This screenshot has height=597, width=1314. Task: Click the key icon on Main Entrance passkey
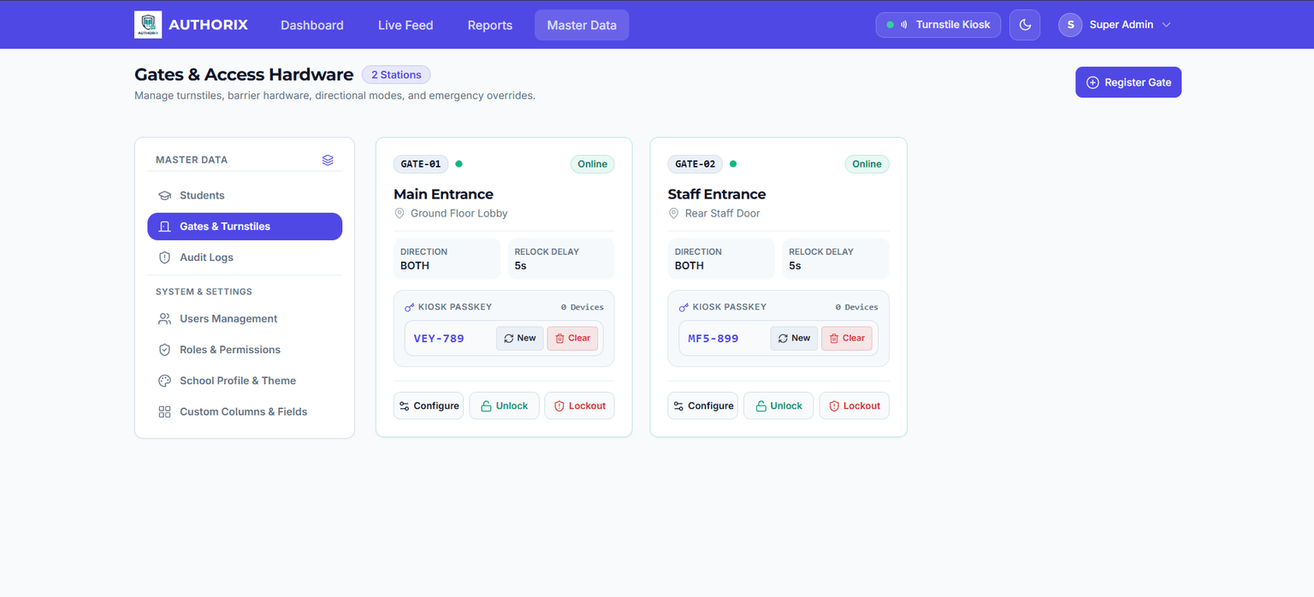click(410, 307)
